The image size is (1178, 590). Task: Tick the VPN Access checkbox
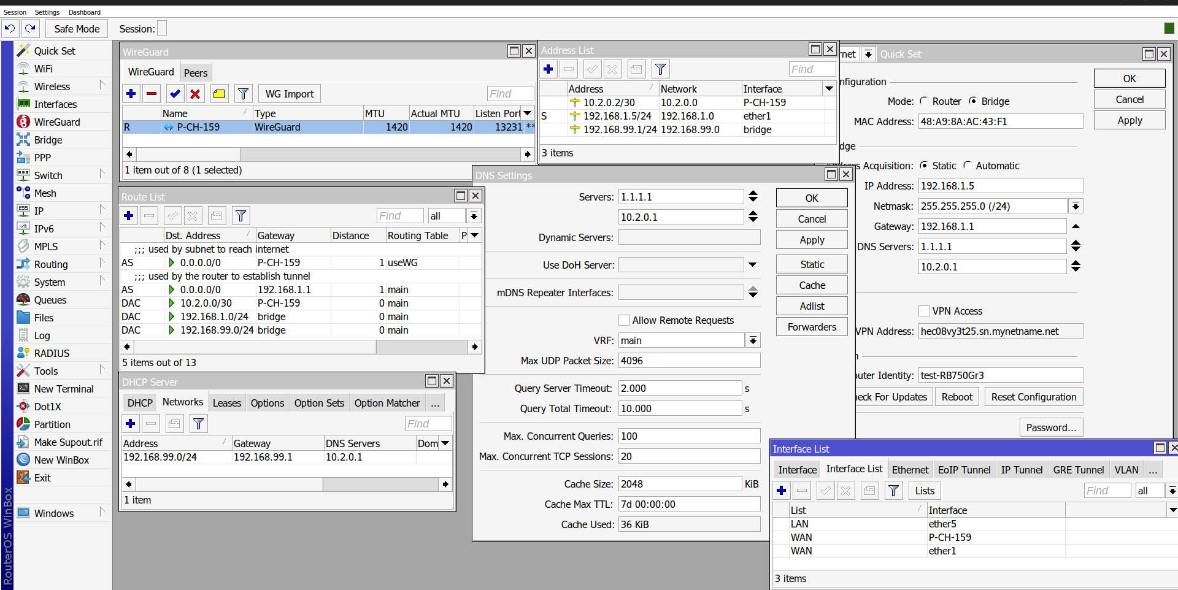coord(924,311)
